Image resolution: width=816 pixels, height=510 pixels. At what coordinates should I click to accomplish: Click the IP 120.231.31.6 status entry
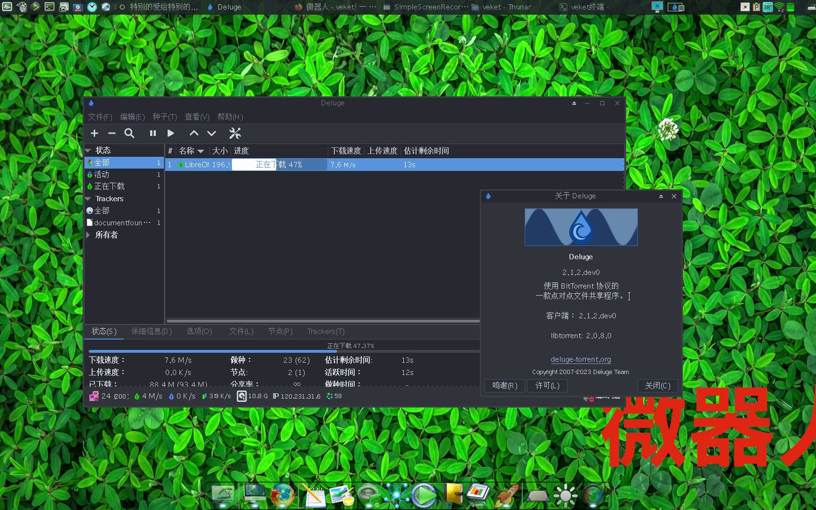coord(297,396)
